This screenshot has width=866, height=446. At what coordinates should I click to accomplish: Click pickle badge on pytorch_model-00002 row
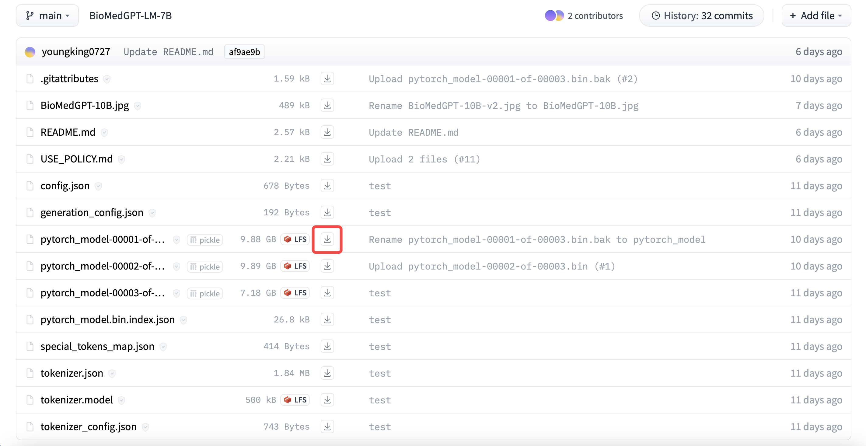tap(205, 267)
